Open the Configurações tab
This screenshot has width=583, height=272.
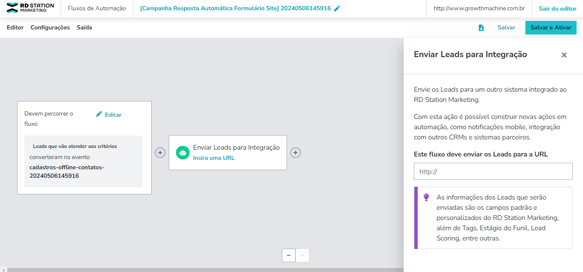point(50,28)
